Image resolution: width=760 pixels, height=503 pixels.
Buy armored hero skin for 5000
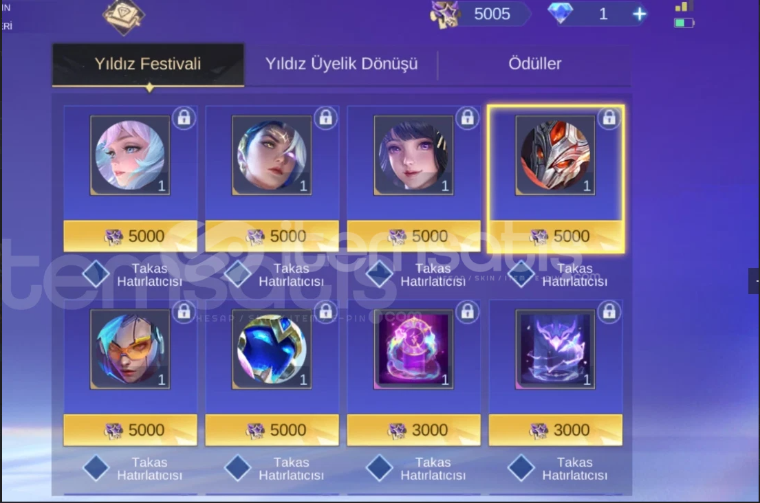556,236
